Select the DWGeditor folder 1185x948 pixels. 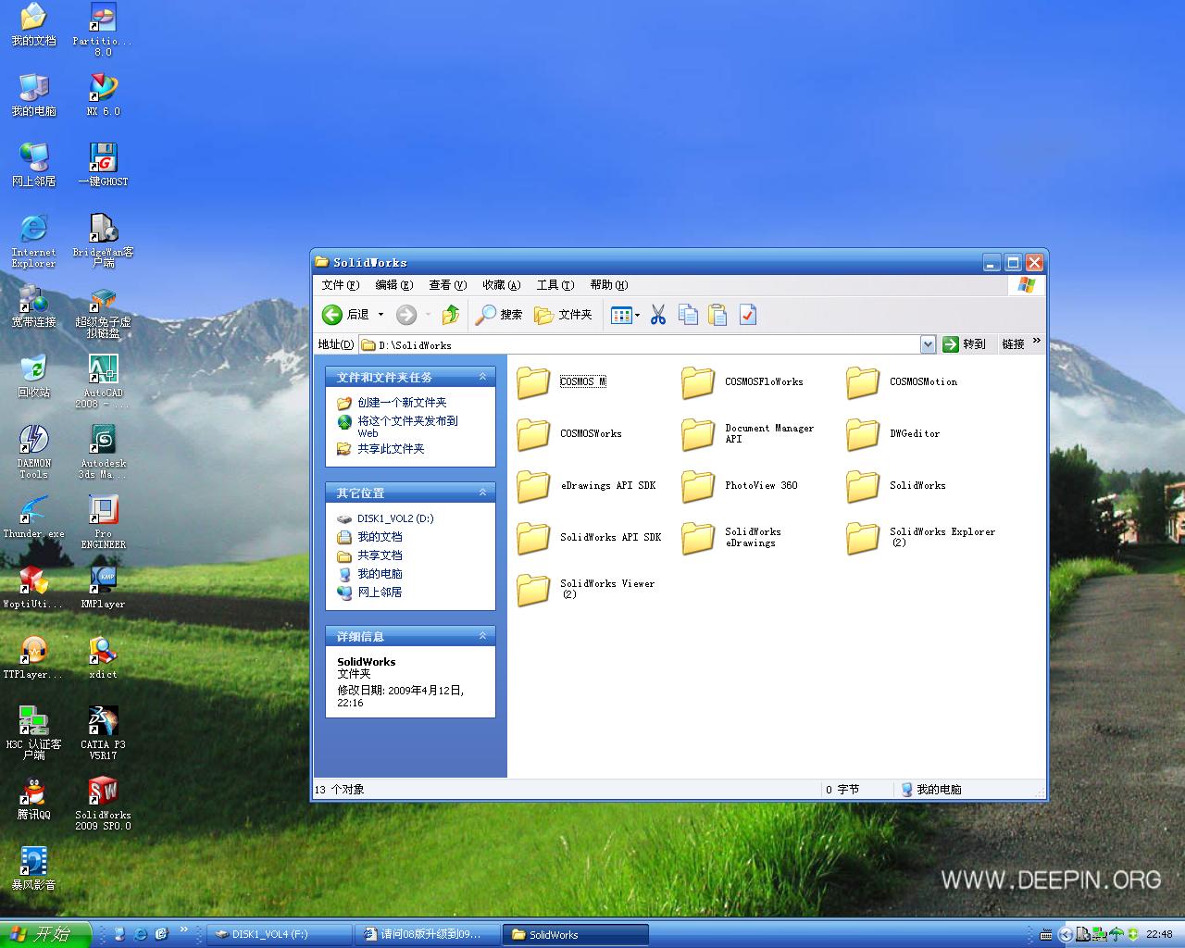tap(893, 433)
